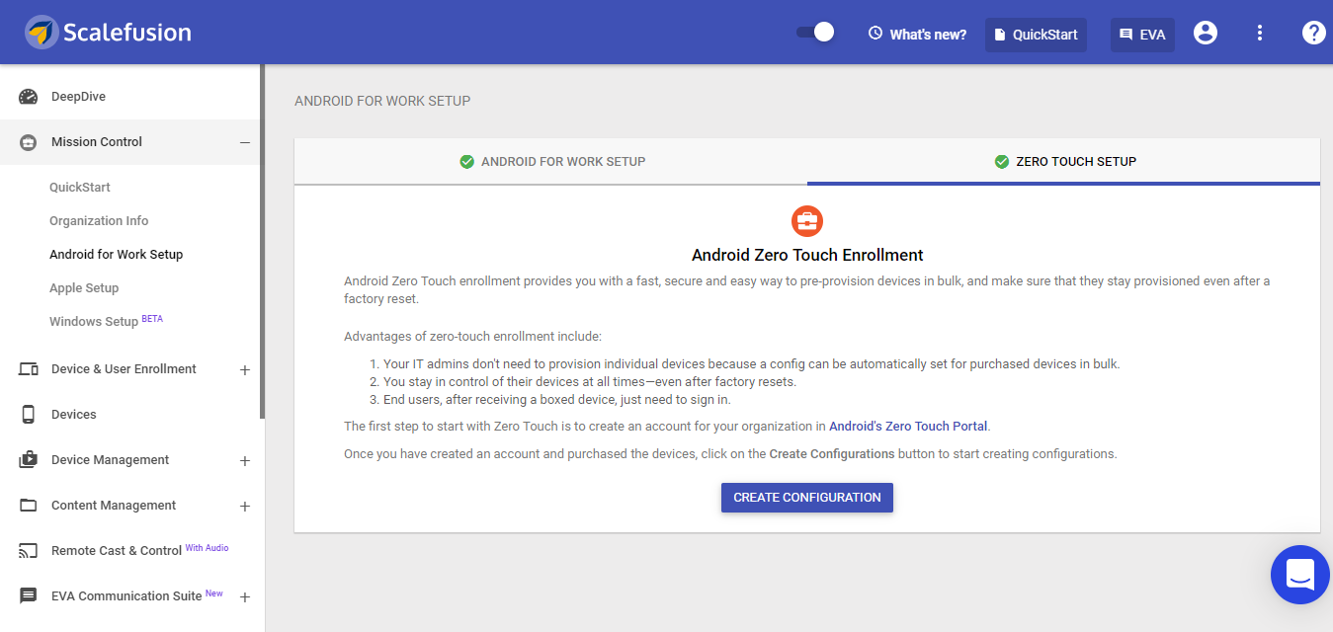Click the Mission Control icon

coord(29,142)
